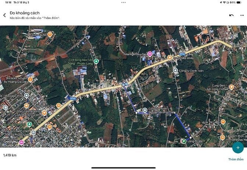
Task: Tap the three dots at top center of status bar
Action: pyautogui.click(x=124, y=2)
